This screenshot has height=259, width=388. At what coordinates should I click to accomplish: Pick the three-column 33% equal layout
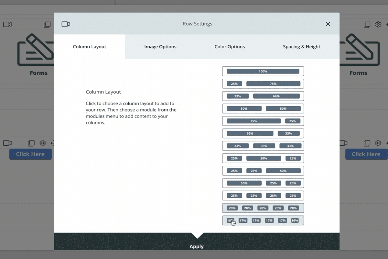[263, 146]
